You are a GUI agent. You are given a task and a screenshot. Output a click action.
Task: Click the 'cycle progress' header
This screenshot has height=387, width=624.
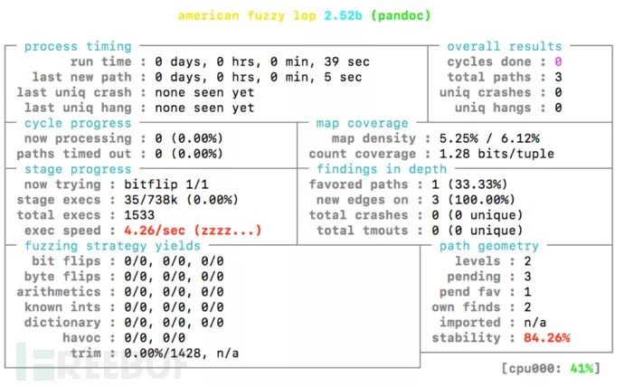tap(78, 123)
